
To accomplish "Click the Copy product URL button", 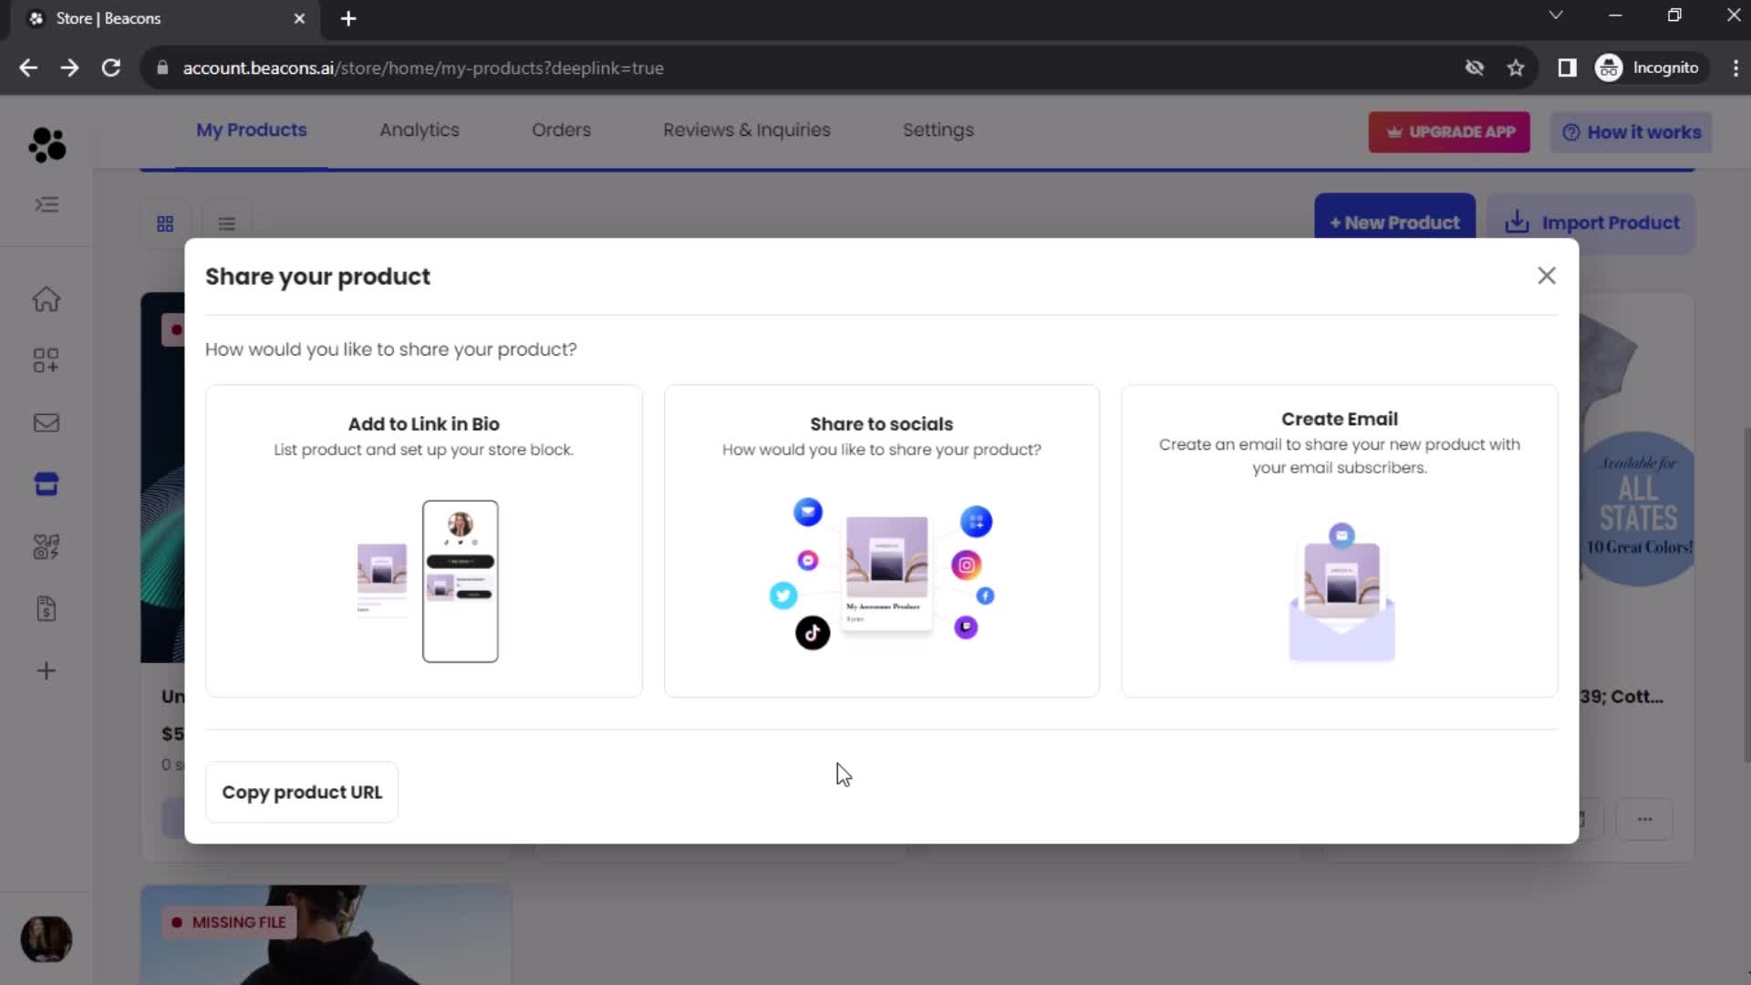I will [302, 792].
